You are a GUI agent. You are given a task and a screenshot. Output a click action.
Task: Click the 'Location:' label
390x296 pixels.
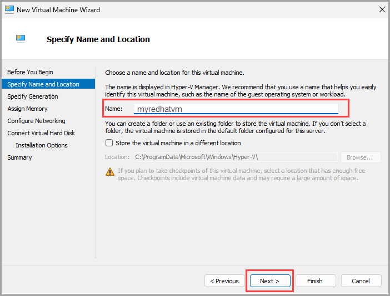click(117, 157)
